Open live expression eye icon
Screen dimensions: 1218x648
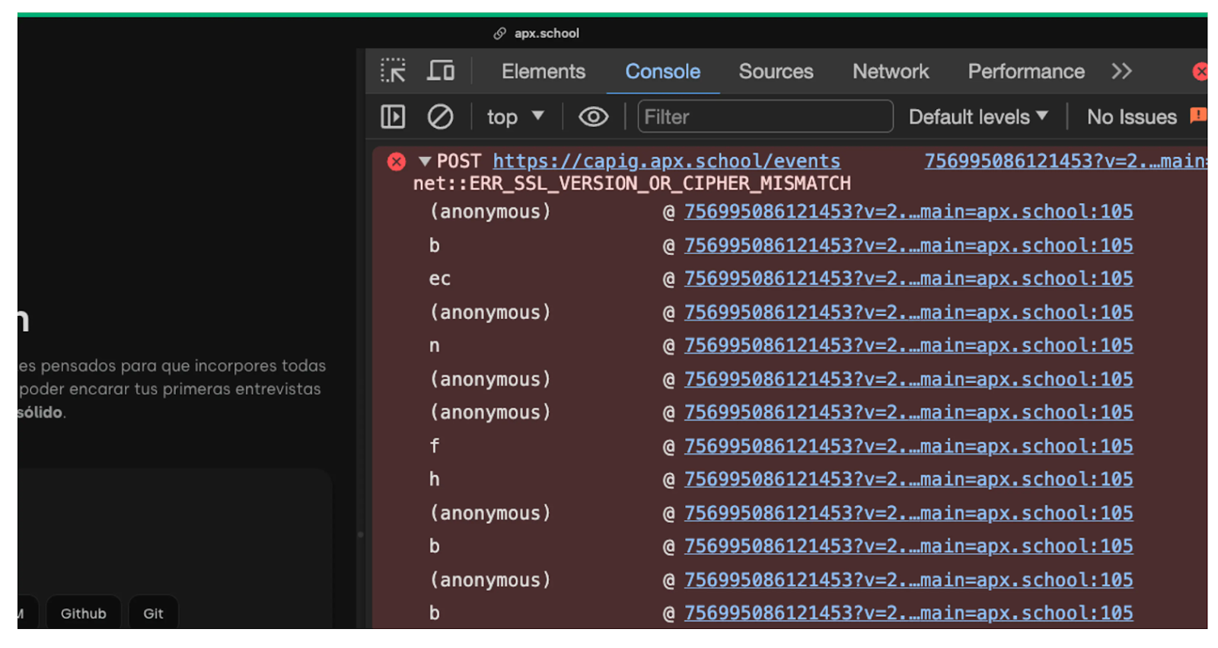point(593,117)
